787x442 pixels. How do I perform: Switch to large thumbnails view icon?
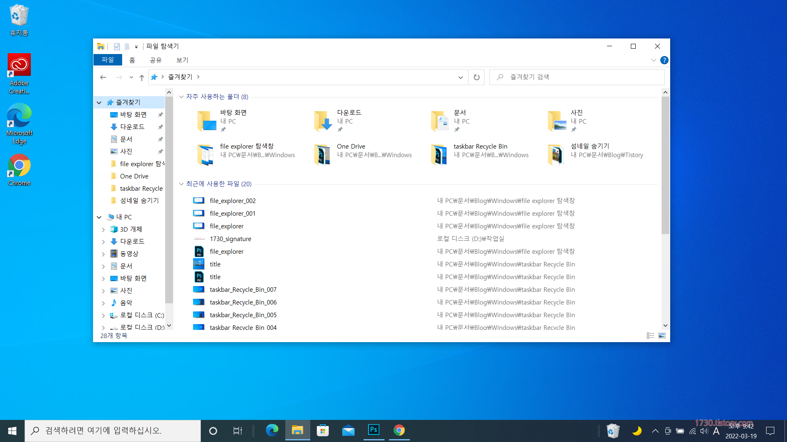point(662,336)
